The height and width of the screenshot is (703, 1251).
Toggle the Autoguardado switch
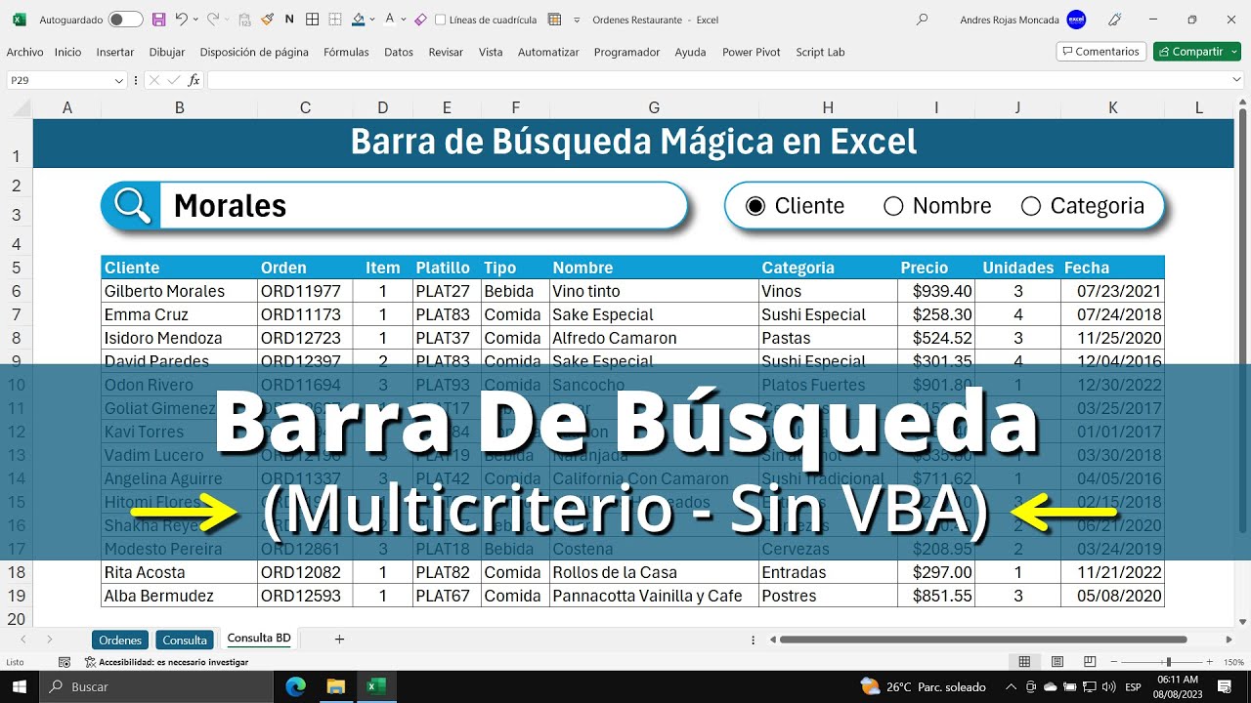pyautogui.click(x=125, y=20)
